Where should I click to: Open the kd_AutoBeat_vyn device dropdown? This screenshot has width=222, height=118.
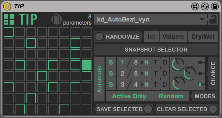[151, 19]
